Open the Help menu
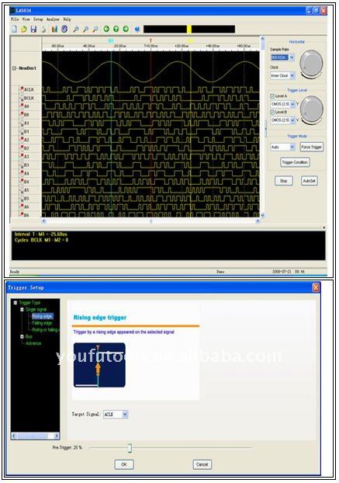 (67, 19)
